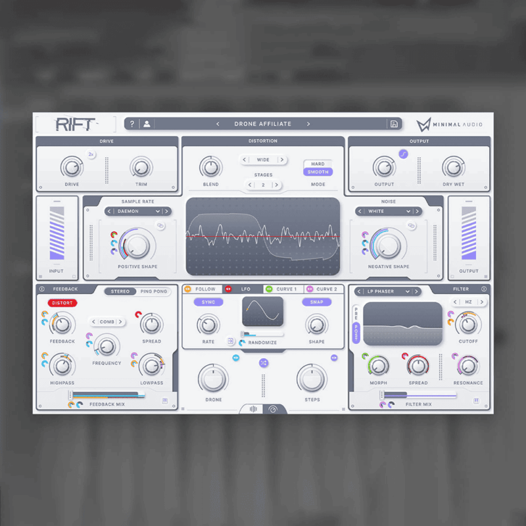Image resolution: width=526 pixels, height=526 pixels.
Task: Click the filter Cutoff knob
Action: tap(468, 324)
